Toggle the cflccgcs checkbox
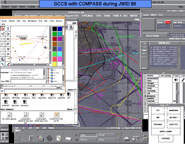The image size is (185, 144). pyautogui.click(x=145, y=83)
